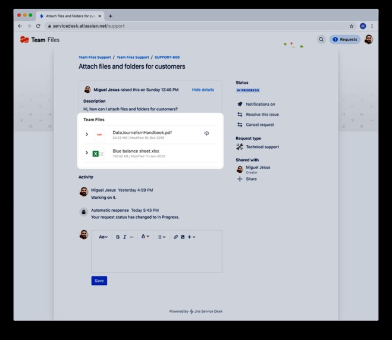392x340 pixels.
Task: Bookmark the page with the star icon
Action: 351,26
